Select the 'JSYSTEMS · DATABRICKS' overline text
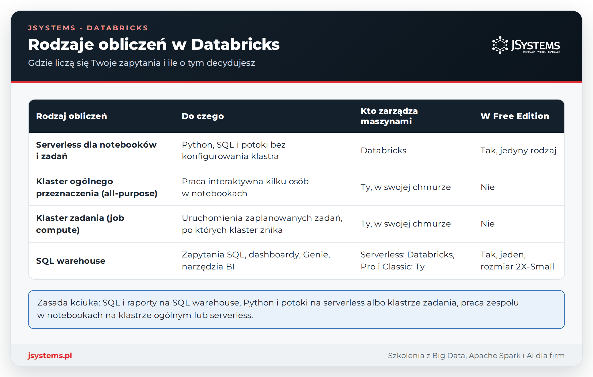593x377 pixels. coord(88,28)
